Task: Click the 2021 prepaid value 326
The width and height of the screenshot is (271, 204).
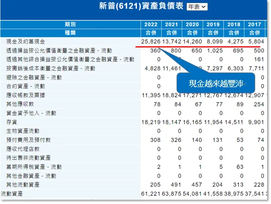Action: (x=176, y=140)
